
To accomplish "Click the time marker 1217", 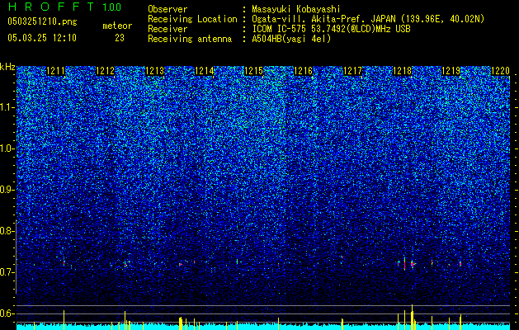I will (352, 71).
